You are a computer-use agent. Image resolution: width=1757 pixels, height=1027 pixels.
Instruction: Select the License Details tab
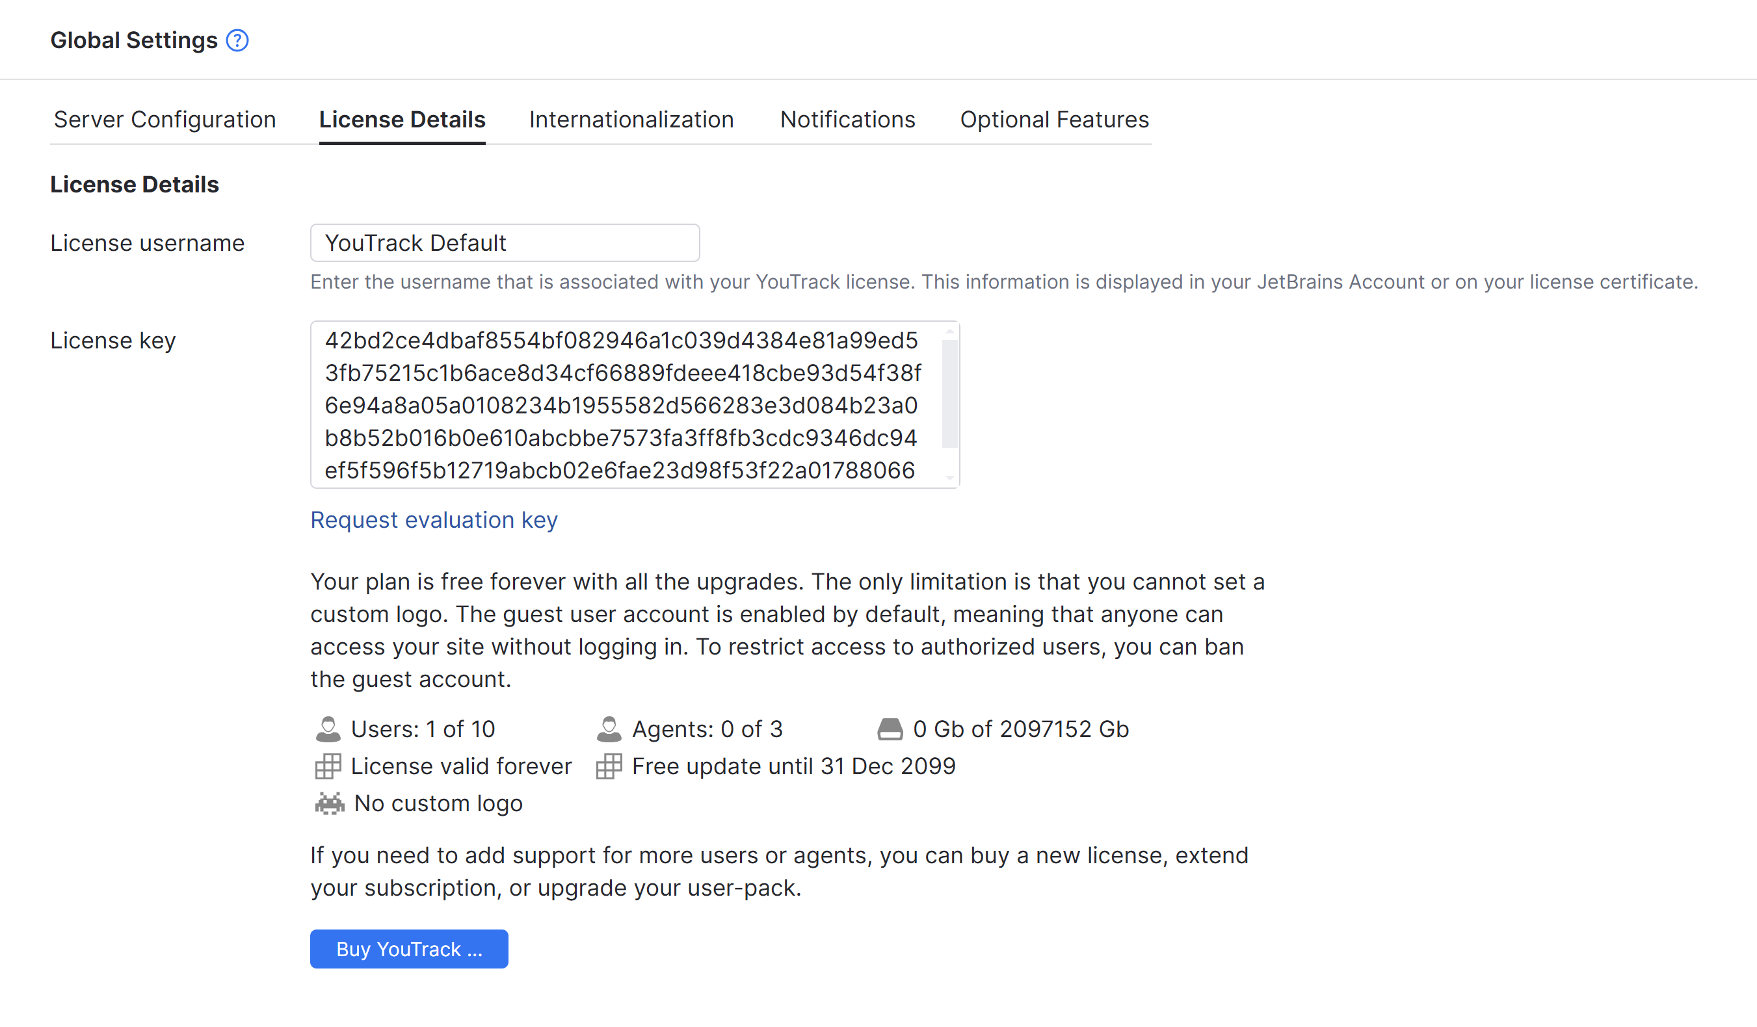click(402, 120)
